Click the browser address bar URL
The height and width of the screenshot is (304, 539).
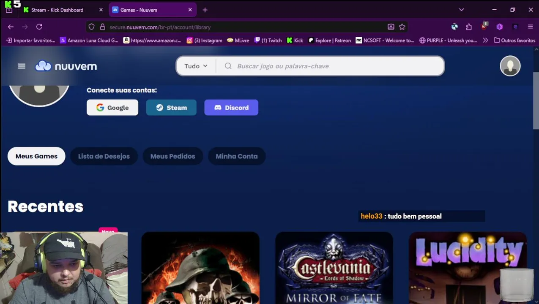(x=160, y=27)
